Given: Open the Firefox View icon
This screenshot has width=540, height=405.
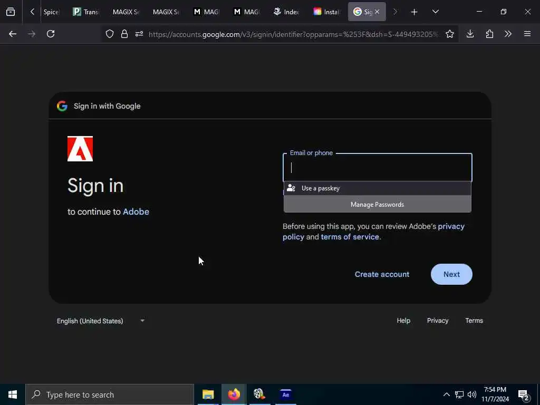Looking at the screenshot, I should coord(11,12).
